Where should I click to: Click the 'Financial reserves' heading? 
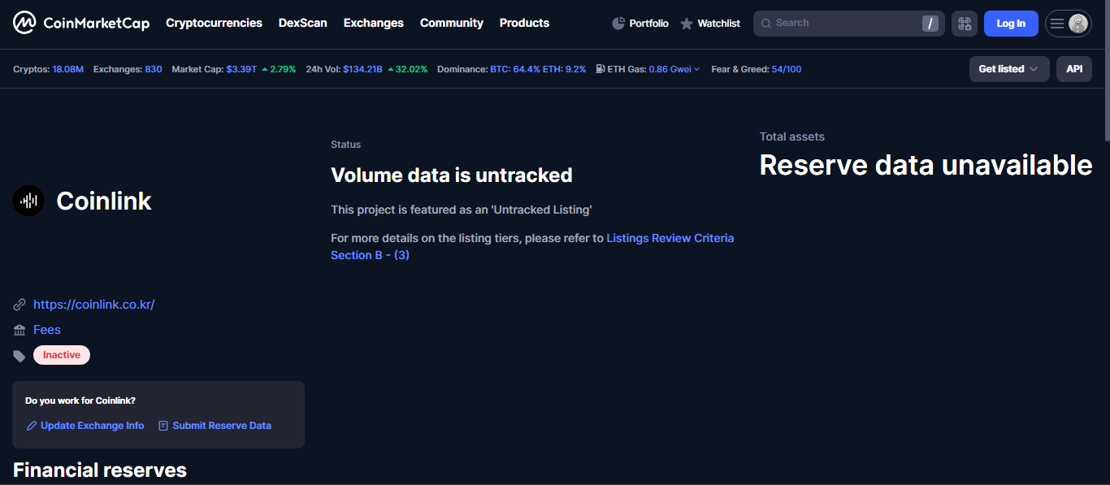pos(100,470)
